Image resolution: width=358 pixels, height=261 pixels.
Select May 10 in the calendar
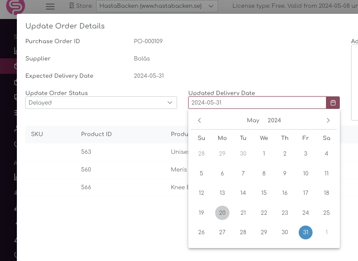pos(306,173)
